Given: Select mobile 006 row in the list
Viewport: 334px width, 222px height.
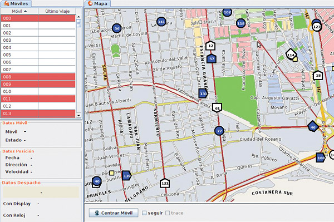Looking at the screenshot, I should [38, 62].
